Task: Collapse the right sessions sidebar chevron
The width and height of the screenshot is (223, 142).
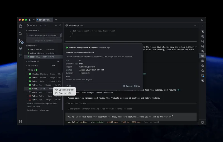Action: 202,25
